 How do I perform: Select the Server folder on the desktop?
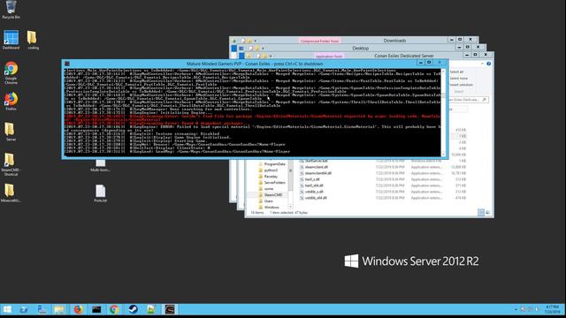11,132
